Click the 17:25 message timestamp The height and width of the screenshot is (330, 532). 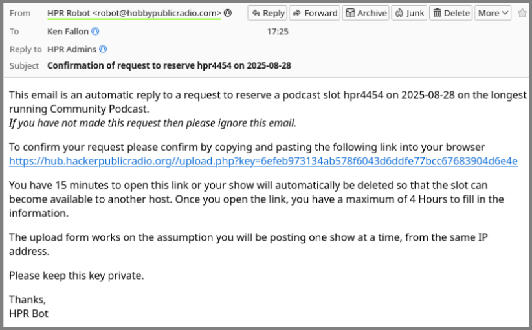pos(278,31)
